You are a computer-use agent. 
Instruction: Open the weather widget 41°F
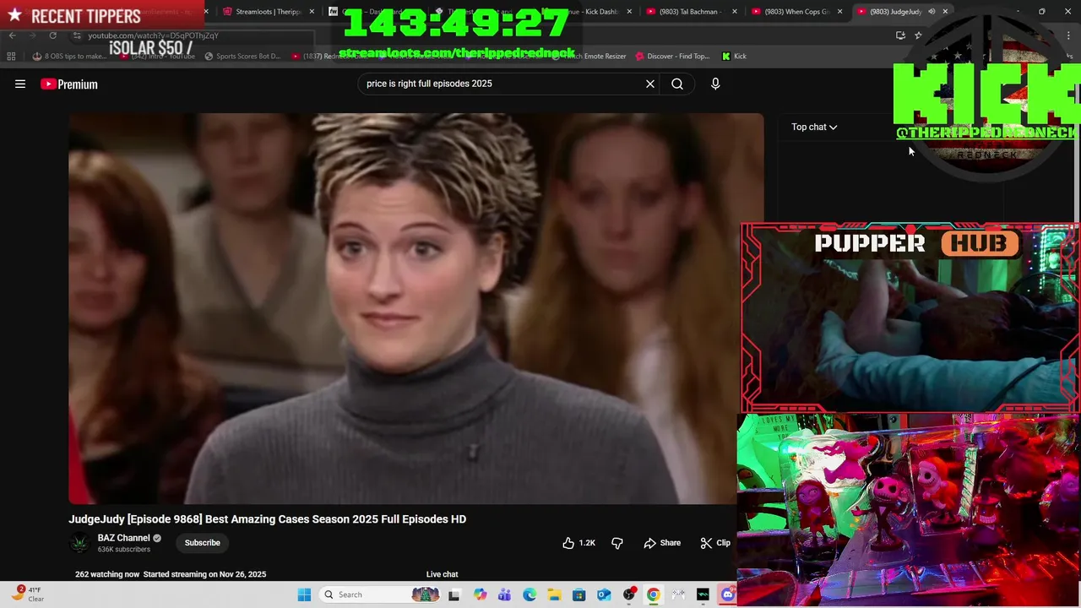point(30,594)
